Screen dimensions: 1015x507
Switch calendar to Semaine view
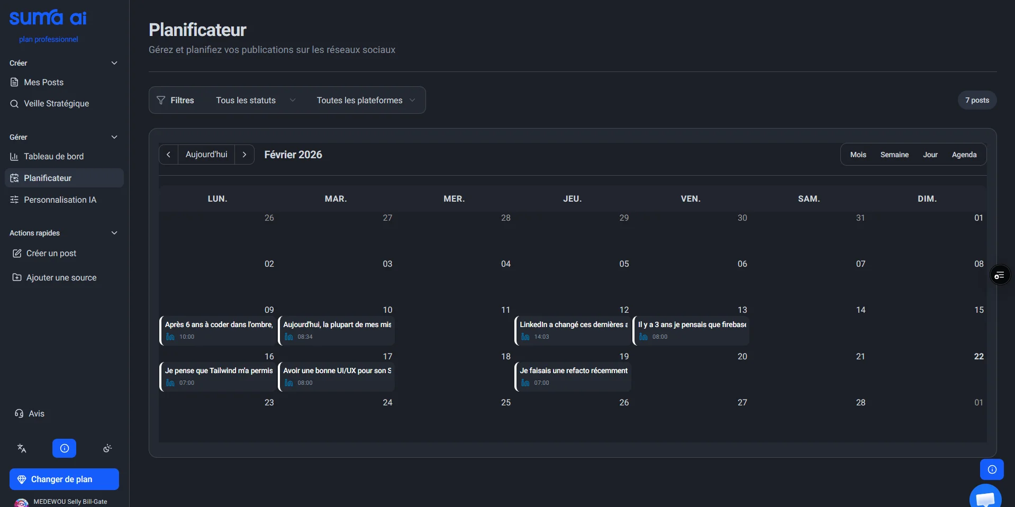pyautogui.click(x=894, y=155)
